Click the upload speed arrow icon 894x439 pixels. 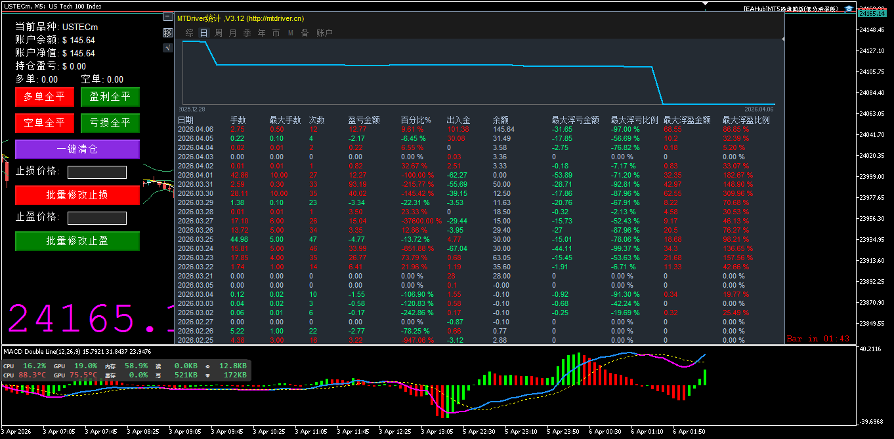point(208,366)
